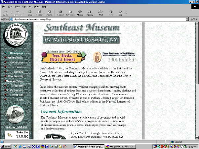This screenshot has height=149, width=199.
Task: Click the Stop toolbar button
Action: click(30, 13)
